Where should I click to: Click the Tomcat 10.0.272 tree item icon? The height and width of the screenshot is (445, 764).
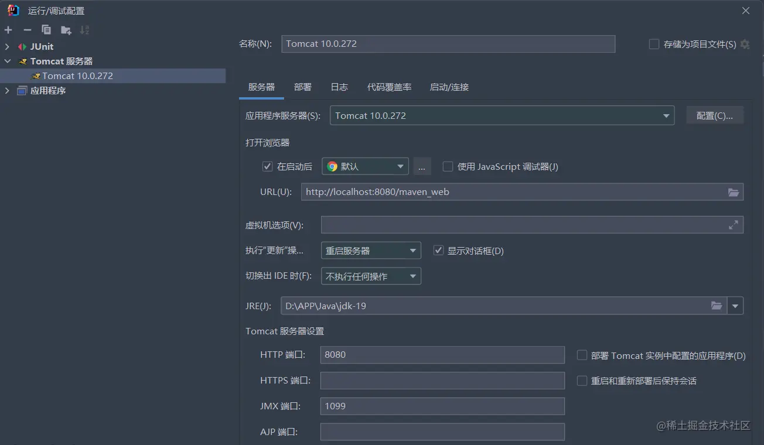[x=36, y=76]
